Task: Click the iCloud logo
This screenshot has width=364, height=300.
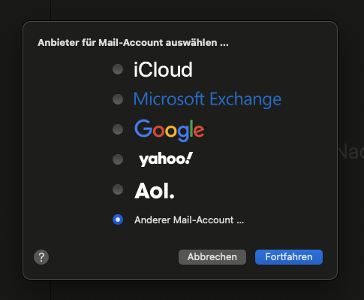Action: click(163, 69)
